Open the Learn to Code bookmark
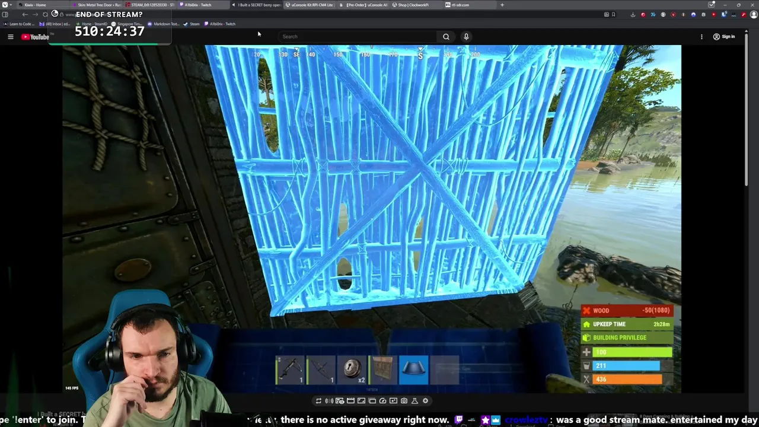This screenshot has height=427, width=759. click(18, 24)
